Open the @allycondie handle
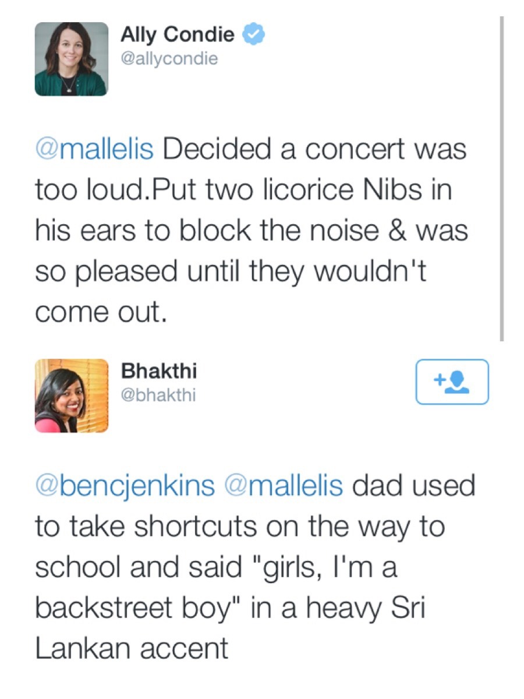 [x=169, y=59]
